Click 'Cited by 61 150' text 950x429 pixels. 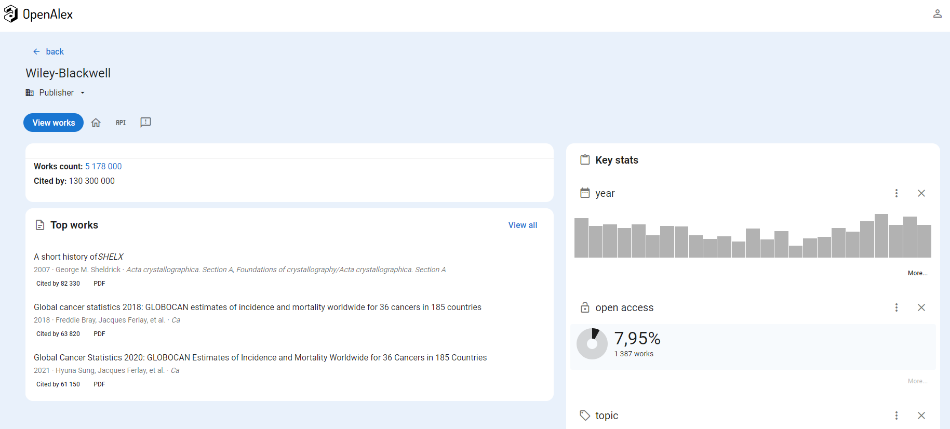tap(58, 384)
